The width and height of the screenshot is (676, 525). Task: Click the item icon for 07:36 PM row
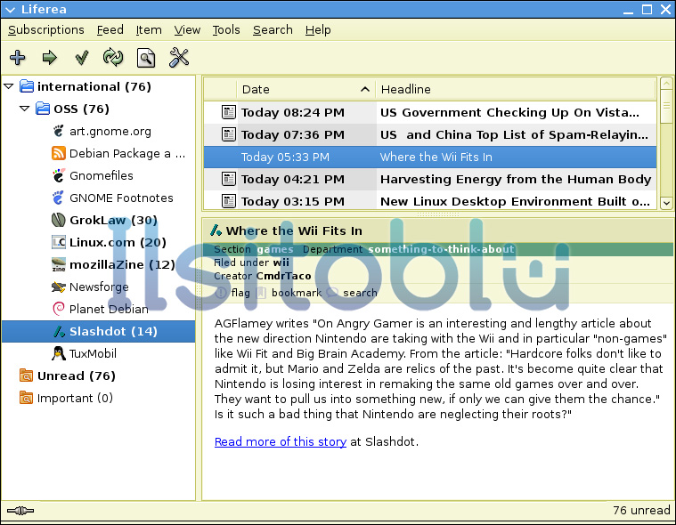point(229,134)
